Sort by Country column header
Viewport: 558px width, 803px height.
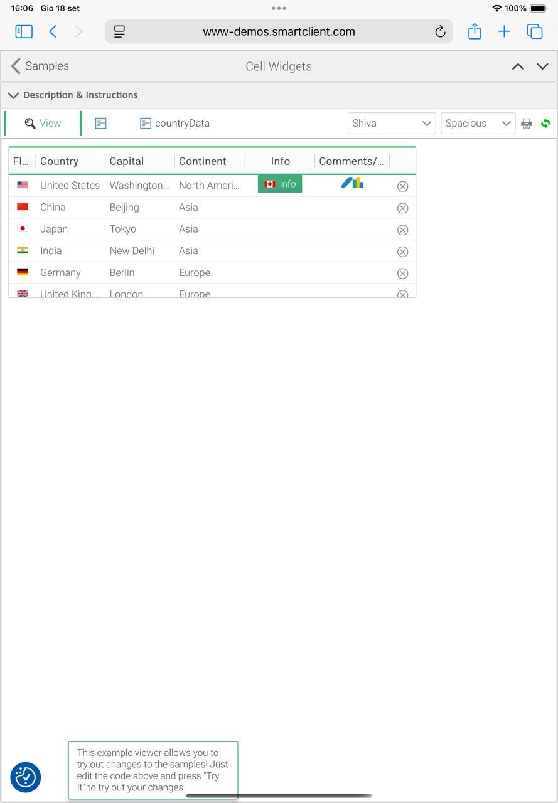click(70, 161)
